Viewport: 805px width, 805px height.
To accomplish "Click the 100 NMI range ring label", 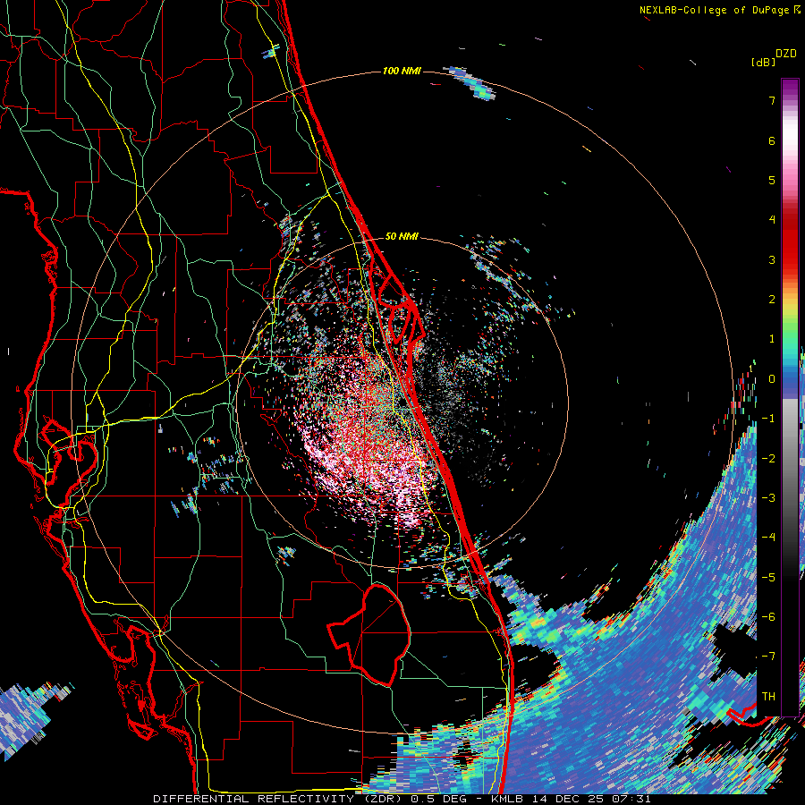I will click(x=402, y=71).
